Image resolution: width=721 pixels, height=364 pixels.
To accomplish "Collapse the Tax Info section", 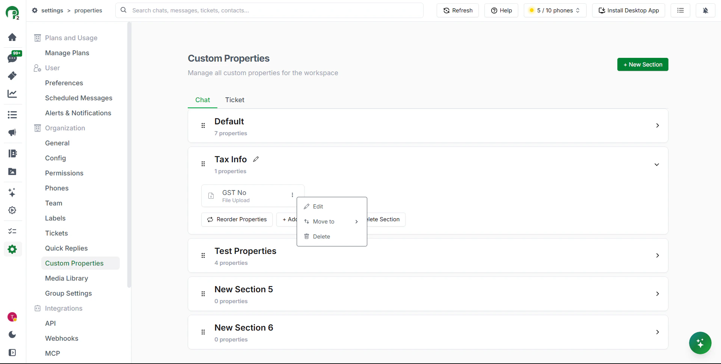I will point(656,165).
